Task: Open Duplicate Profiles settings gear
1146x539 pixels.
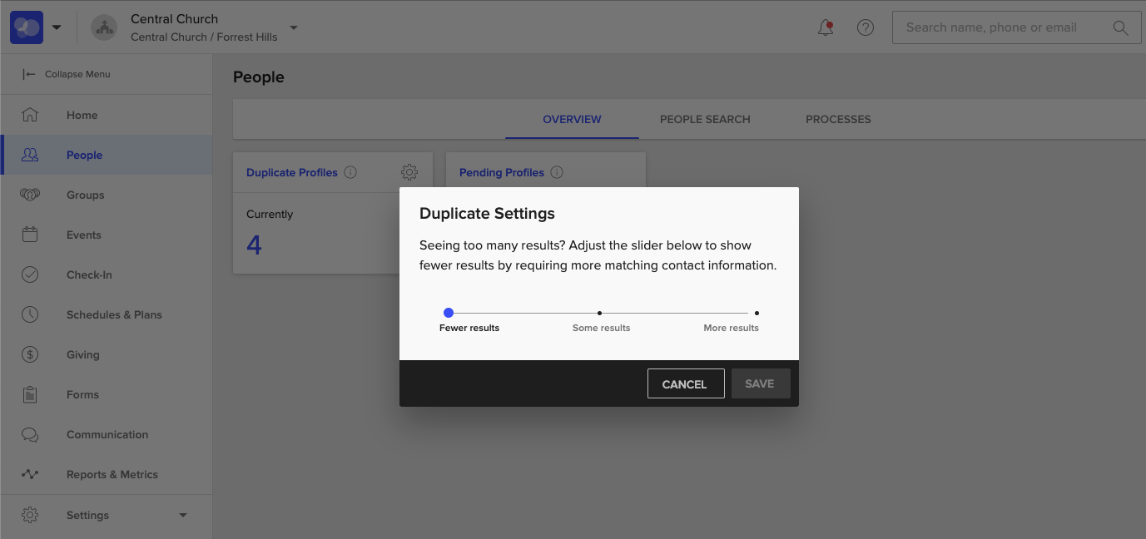Action: [409, 171]
